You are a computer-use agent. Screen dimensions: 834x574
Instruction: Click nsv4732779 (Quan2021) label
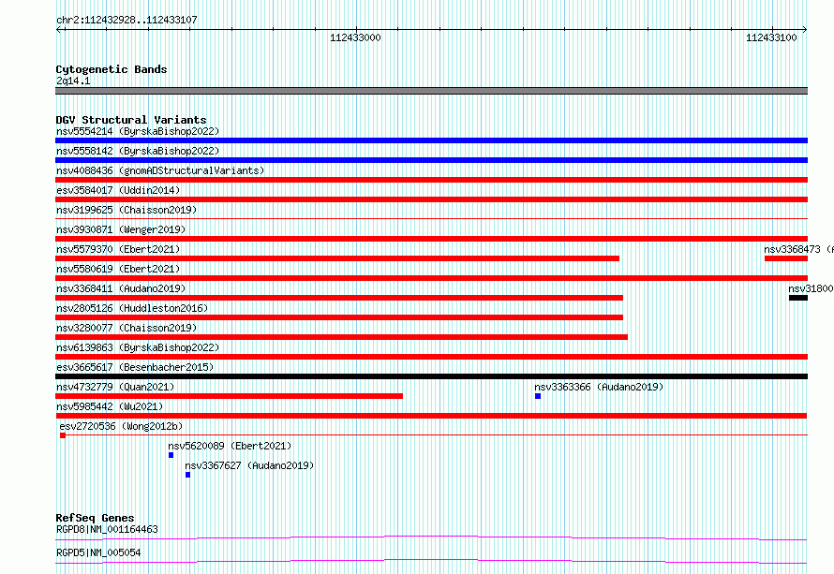click(x=115, y=387)
